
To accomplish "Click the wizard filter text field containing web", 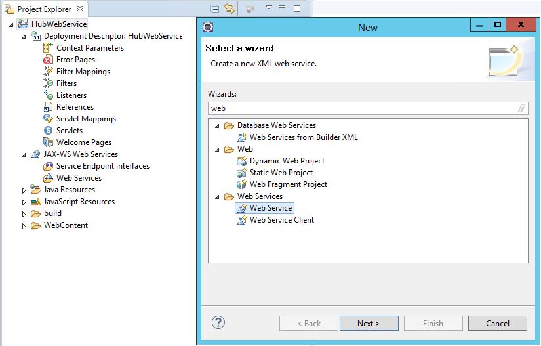I will tap(368, 108).
